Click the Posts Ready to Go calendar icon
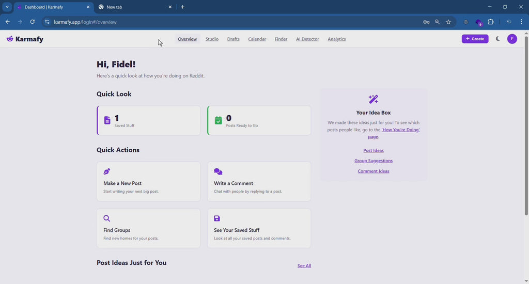The width and height of the screenshot is (529, 284). tap(218, 120)
